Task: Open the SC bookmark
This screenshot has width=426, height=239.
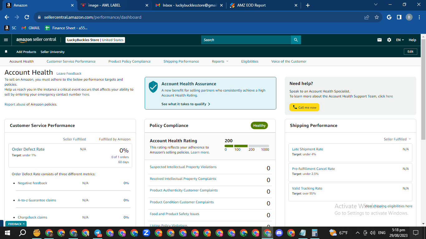Action: [x=11, y=28]
